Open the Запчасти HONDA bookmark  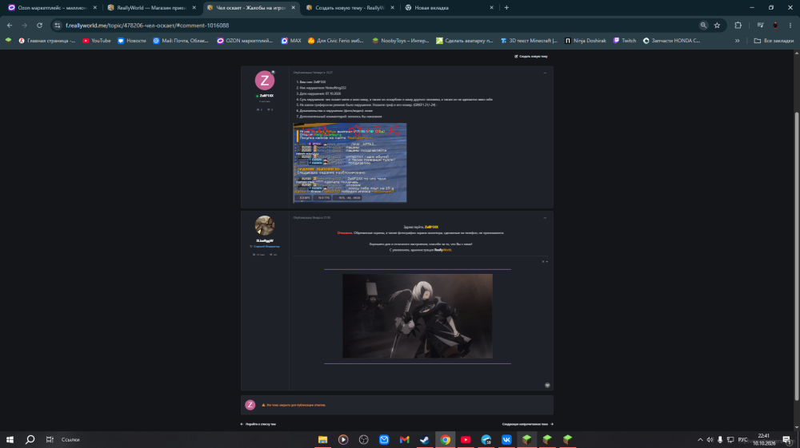coord(671,40)
